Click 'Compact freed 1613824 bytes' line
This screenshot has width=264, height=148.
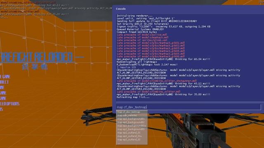(137, 32)
